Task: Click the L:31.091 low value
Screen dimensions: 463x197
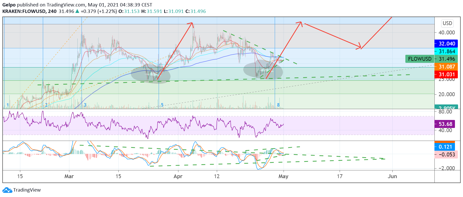Action: [x=174, y=11]
